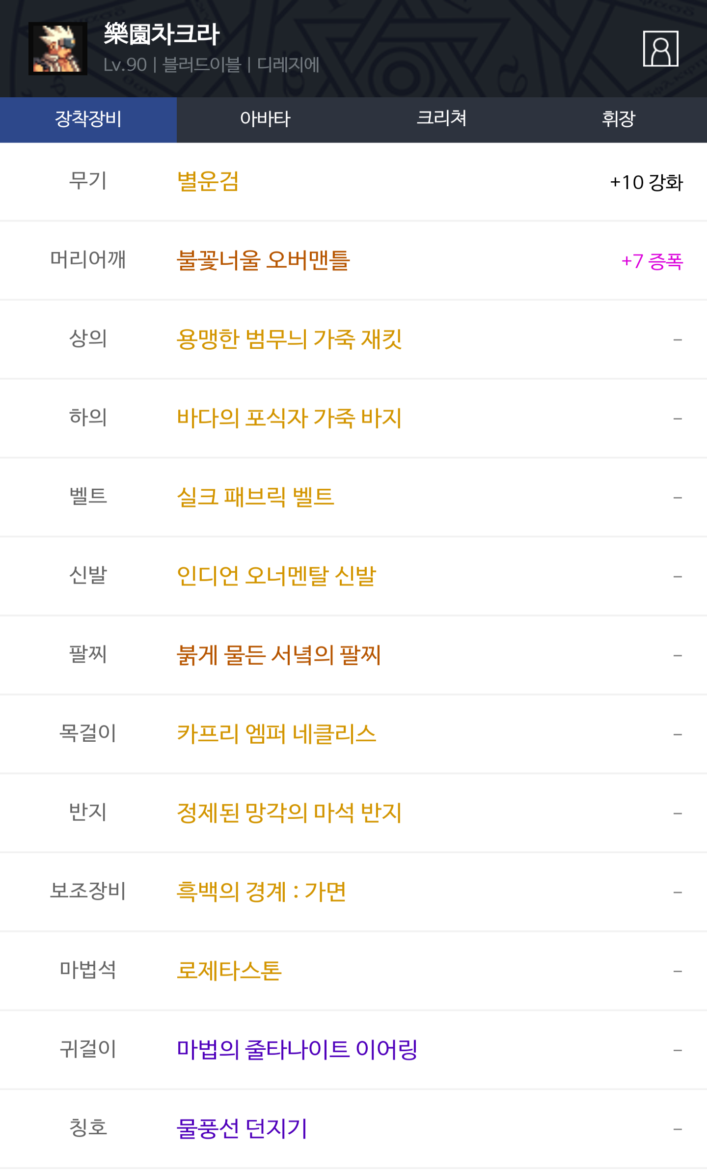This screenshot has height=1175, width=707.
Task: Select the 휘장 tab
Action: (618, 119)
